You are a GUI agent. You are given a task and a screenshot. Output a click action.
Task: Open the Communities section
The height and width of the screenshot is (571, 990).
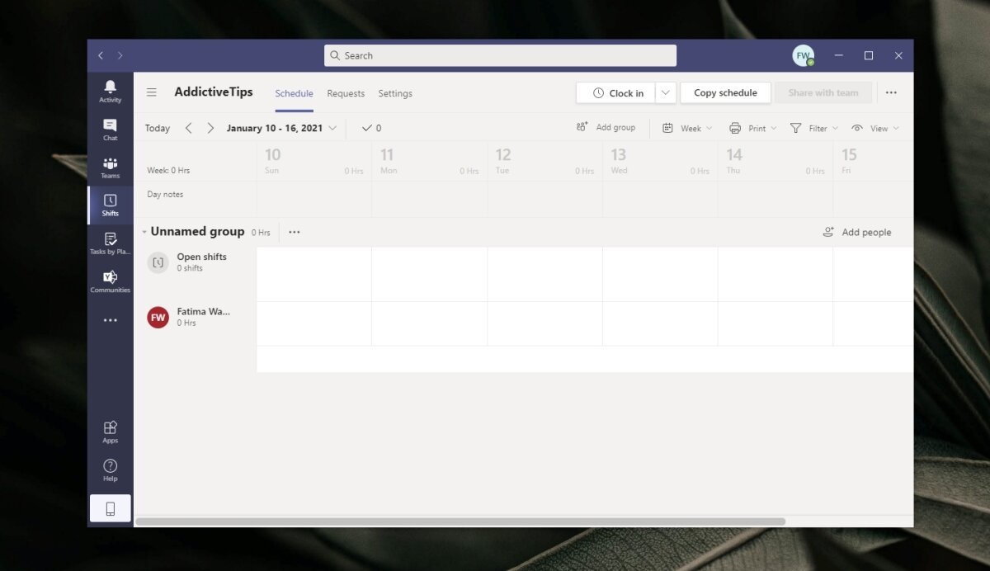tap(110, 281)
